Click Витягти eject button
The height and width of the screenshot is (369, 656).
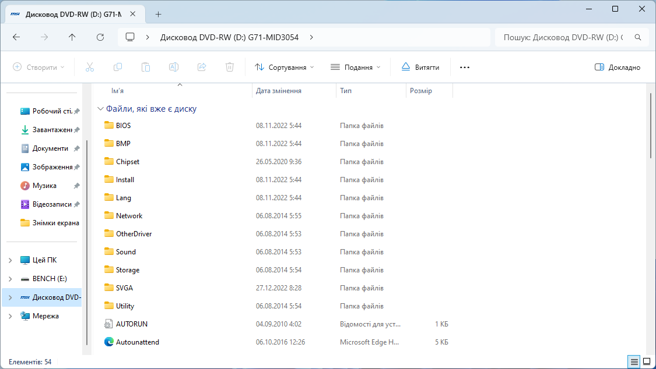click(x=420, y=67)
